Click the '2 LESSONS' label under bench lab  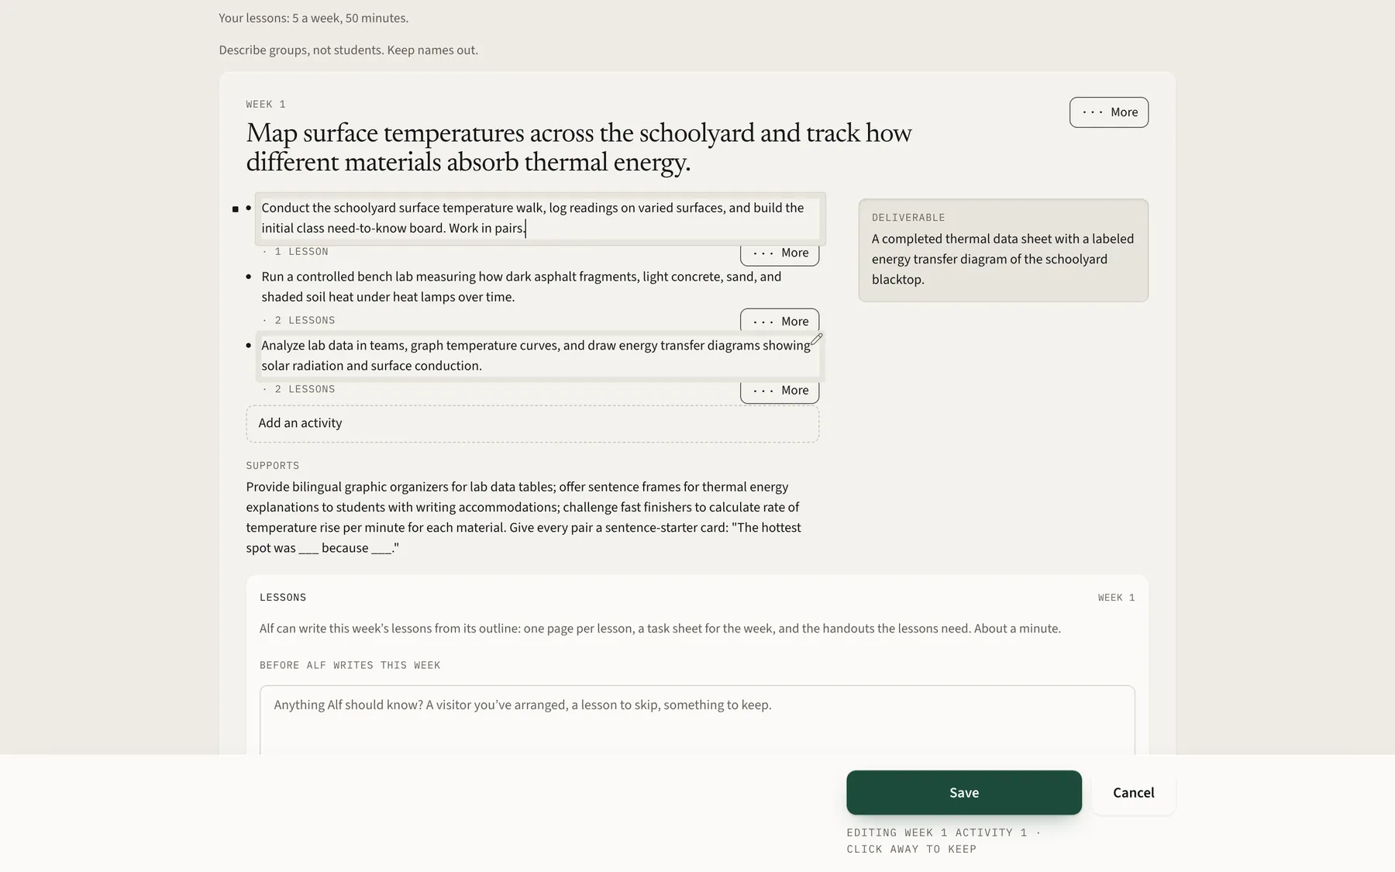point(305,321)
